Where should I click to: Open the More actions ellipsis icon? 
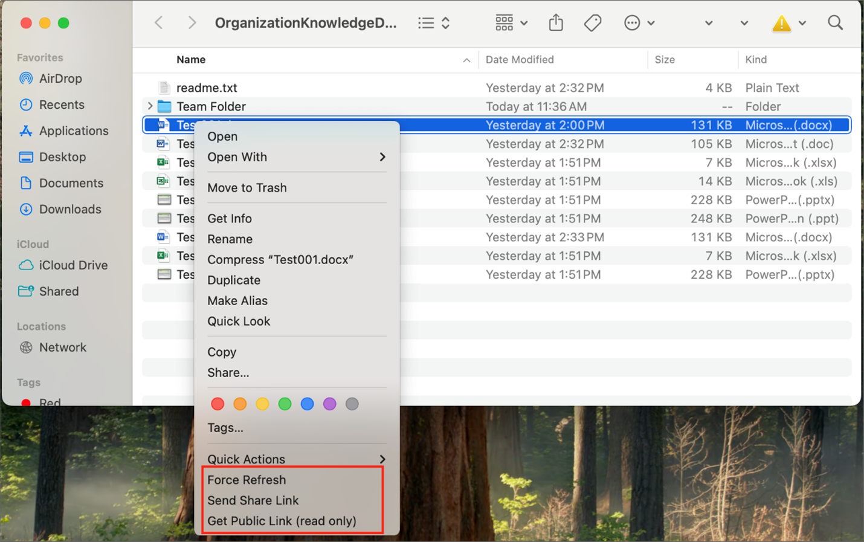pos(632,23)
